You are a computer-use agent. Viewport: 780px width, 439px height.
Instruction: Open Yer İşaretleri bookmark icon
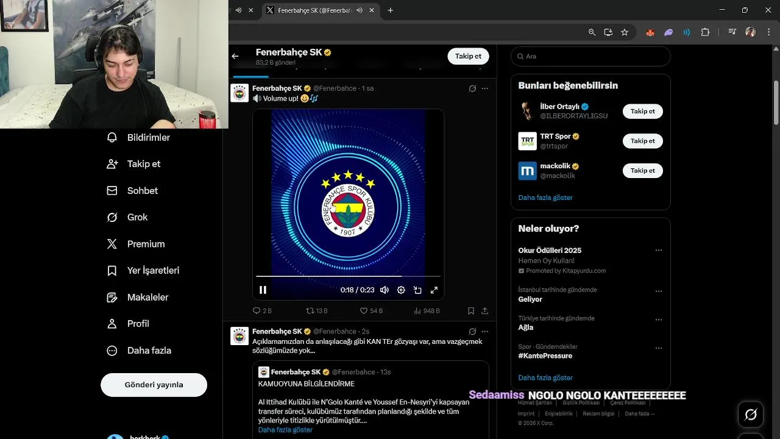pos(112,270)
